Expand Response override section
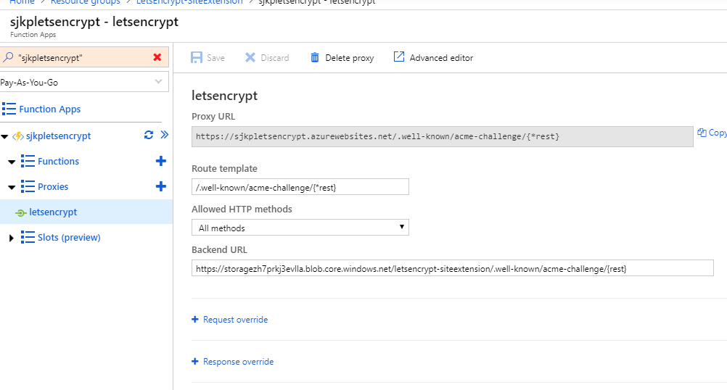This screenshot has width=727, height=390. point(238,362)
